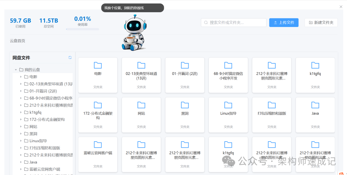
Task: Click the folder icon beside 电影 in tree
Action: [x=26, y=77]
